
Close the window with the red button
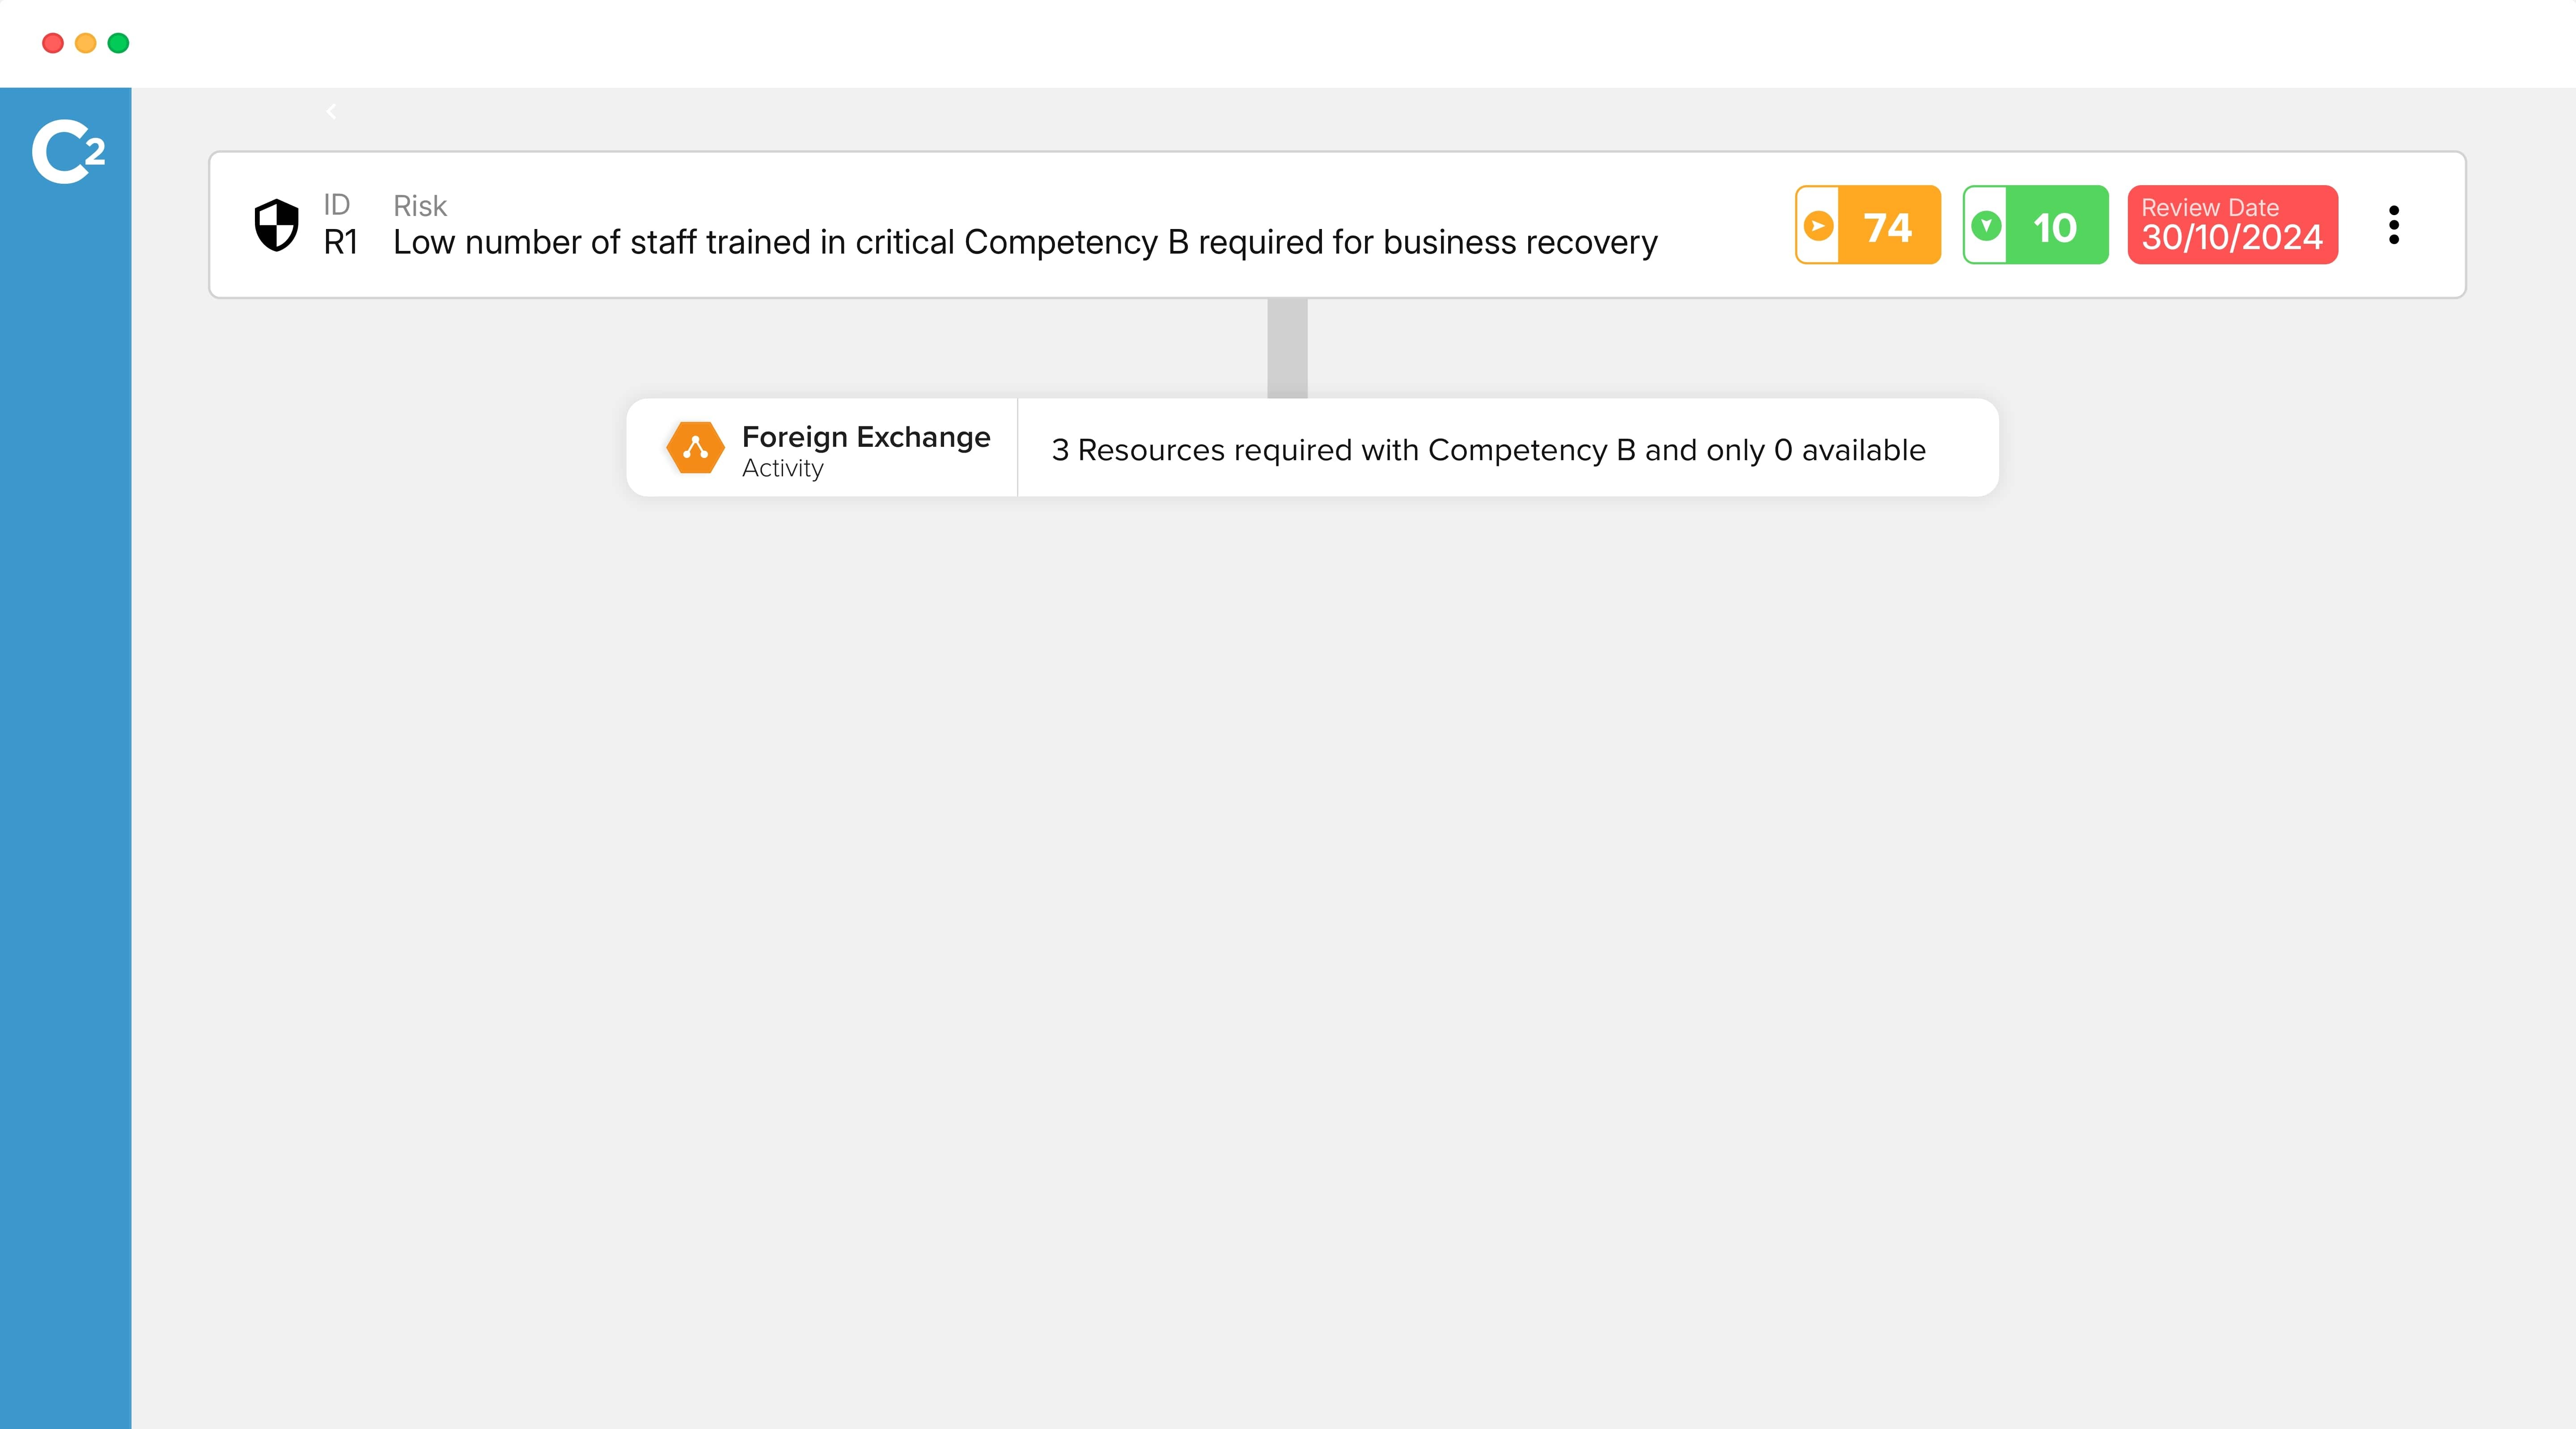(x=53, y=43)
